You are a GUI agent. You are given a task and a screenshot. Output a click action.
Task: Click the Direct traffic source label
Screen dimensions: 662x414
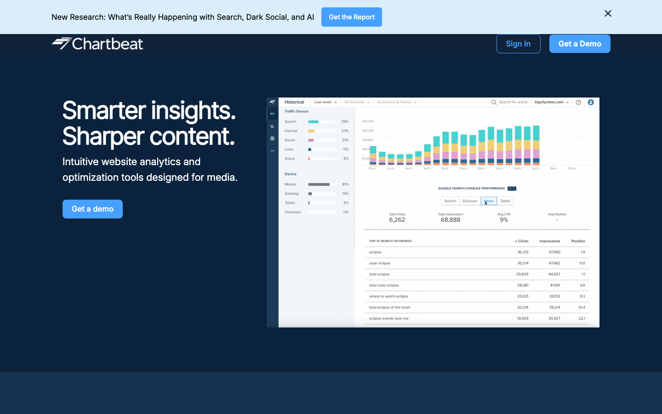pyautogui.click(x=290, y=159)
